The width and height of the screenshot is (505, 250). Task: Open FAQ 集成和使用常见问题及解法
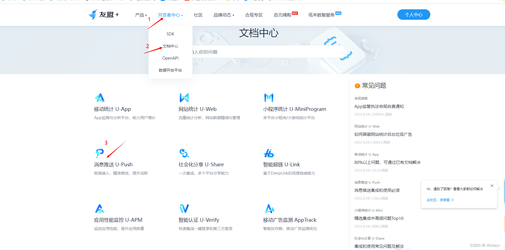point(379,246)
